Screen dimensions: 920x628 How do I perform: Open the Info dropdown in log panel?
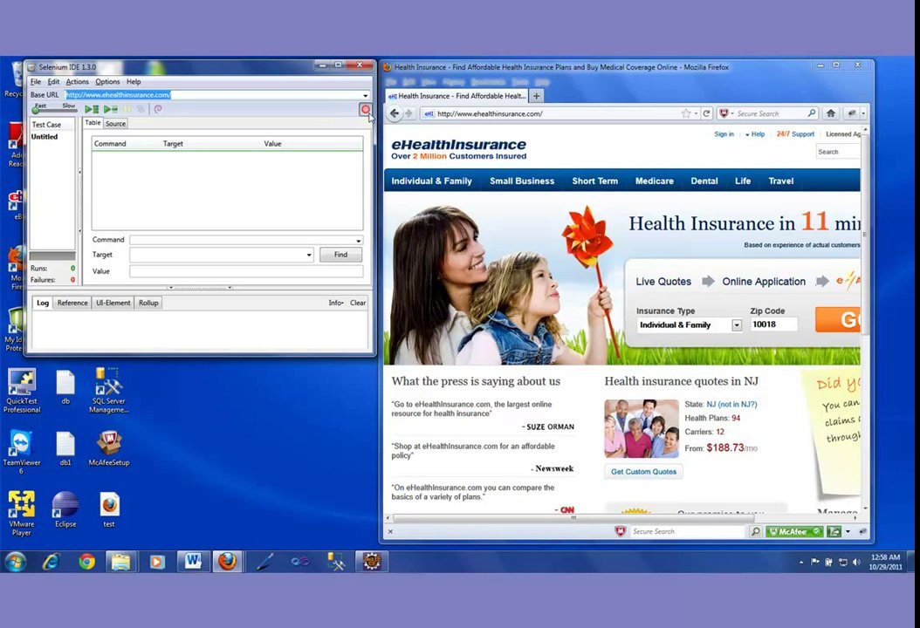tap(335, 304)
